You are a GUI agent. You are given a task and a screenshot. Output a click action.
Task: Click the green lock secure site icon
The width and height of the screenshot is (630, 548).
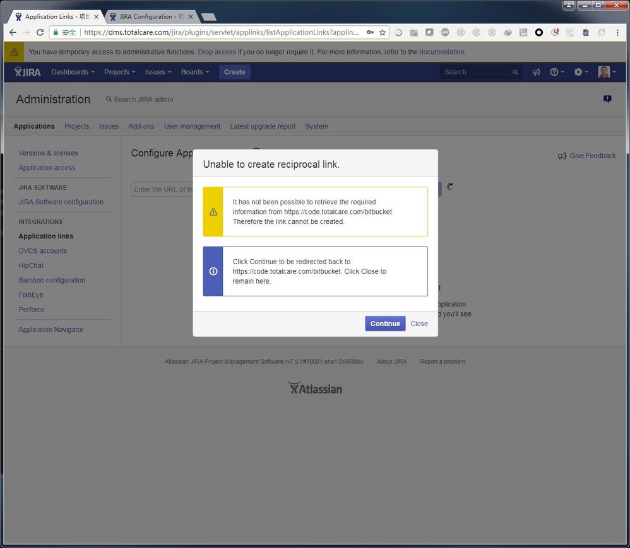click(x=56, y=32)
